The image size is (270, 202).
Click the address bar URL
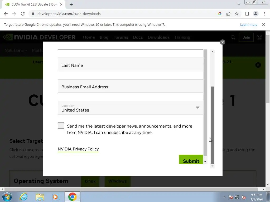69,14
